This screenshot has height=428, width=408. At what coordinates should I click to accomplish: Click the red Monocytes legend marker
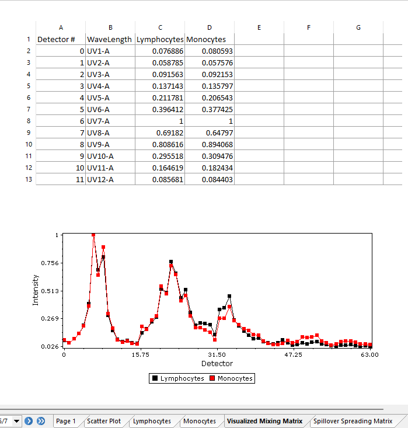(212, 378)
